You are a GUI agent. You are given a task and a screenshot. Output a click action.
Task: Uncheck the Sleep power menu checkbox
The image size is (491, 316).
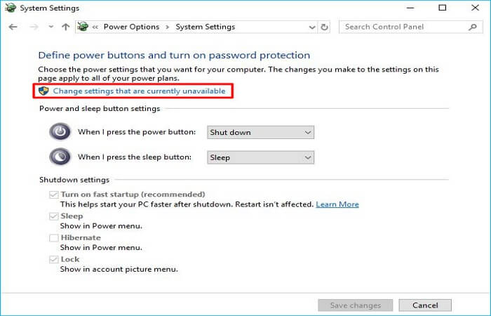click(54, 216)
